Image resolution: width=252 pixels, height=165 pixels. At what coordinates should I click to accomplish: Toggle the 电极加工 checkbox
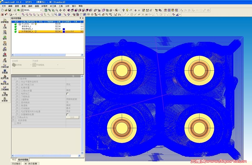pos(67,94)
